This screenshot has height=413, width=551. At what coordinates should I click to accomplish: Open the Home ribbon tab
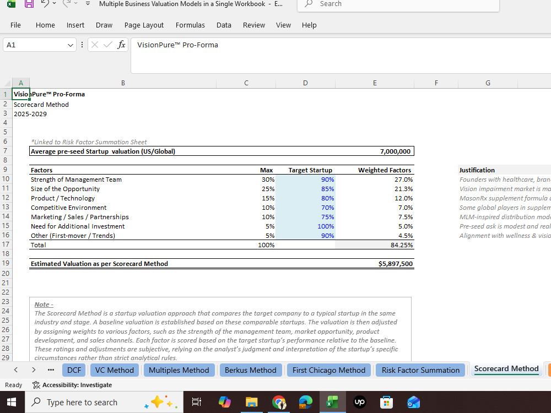tap(45, 25)
